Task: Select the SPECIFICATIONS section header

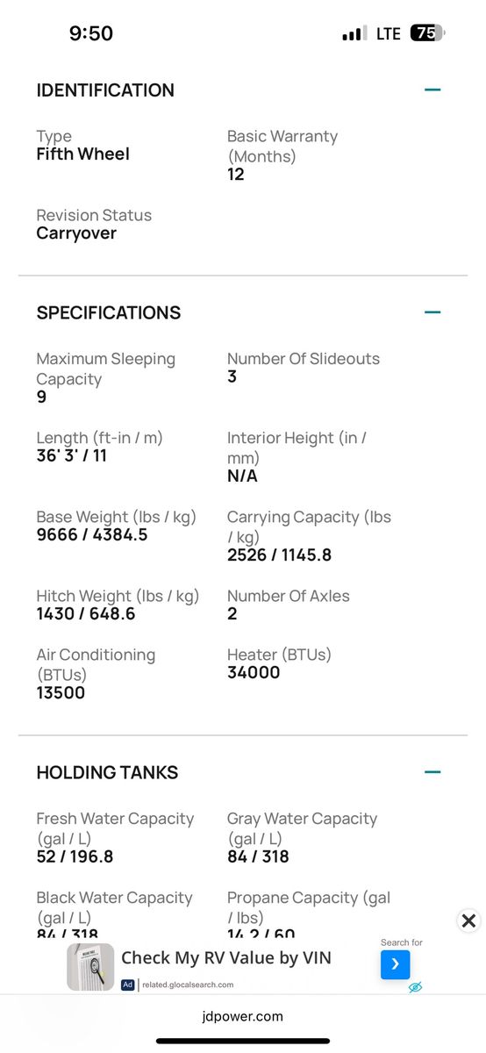Action: [x=109, y=313]
